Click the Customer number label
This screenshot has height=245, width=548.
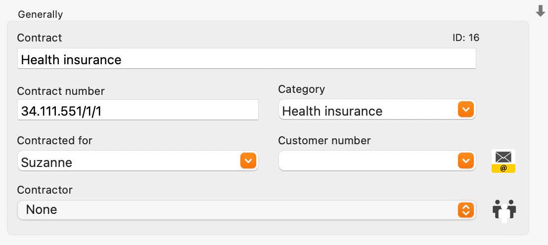[324, 140]
